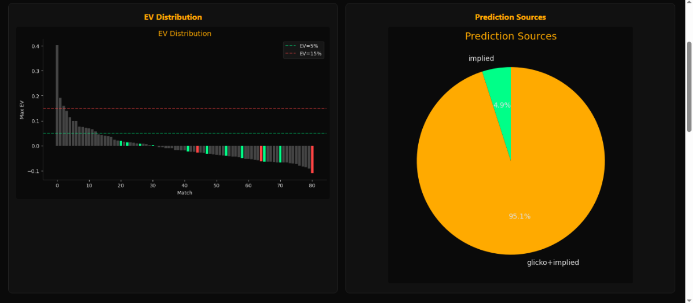Click the 40 tick on x-axis
This screenshot has height=303, width=695.
[185, 185]
